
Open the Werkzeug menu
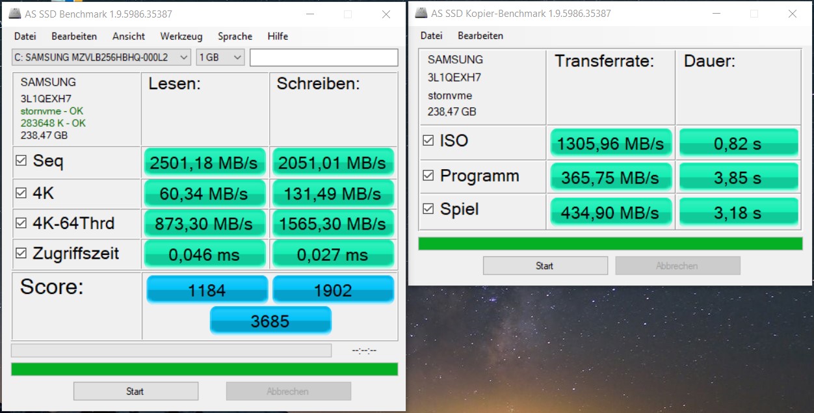point(181,36)
